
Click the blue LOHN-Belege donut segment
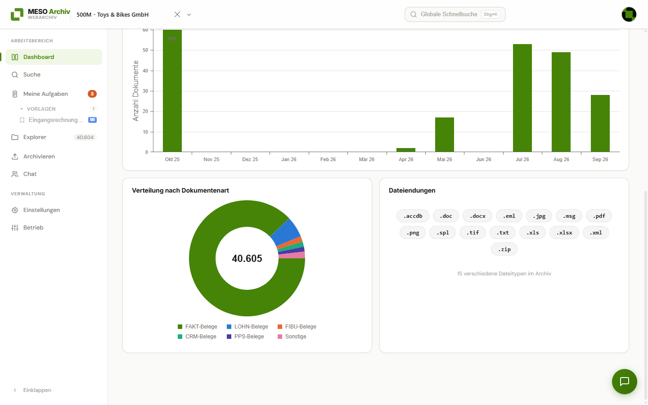(x=286, y=232)
